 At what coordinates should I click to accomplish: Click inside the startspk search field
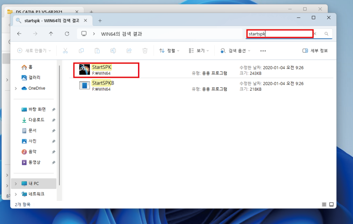tap(280, 34)
